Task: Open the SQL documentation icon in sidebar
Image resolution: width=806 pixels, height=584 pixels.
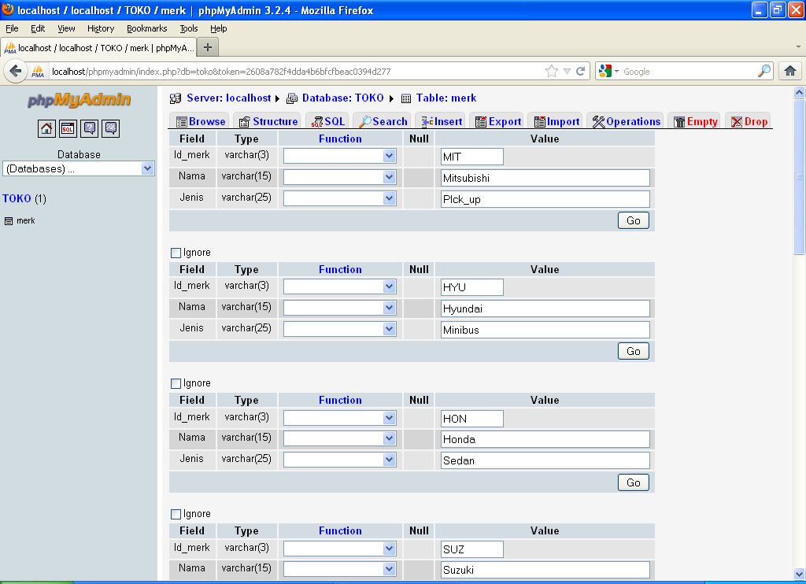Action: point(111,128)
